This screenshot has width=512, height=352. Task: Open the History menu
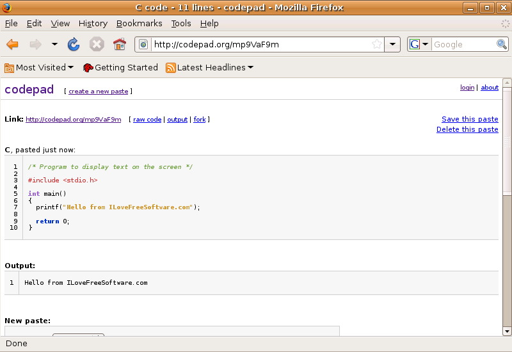(x=93, y=23)
